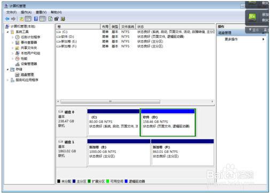
Task: Click the rightmost disk settings toolbar icon
Action: pos(63,19)
